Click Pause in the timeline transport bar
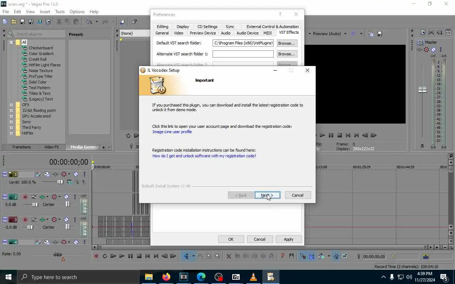Viewport: 455px width, 284px height. tap(130, 256)
